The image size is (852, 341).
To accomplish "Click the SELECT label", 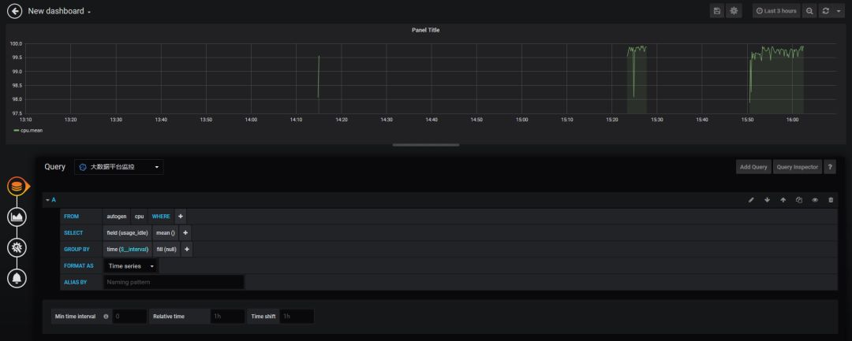I will (73, 232).
